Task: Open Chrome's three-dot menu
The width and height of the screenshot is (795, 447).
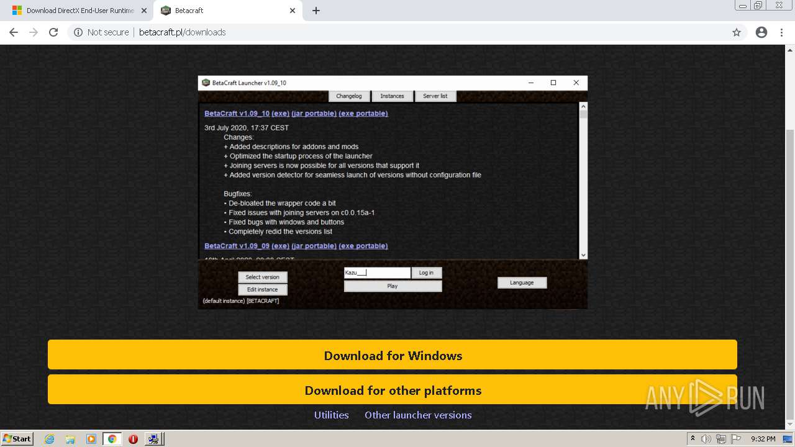Action: [x=781, y=32]
